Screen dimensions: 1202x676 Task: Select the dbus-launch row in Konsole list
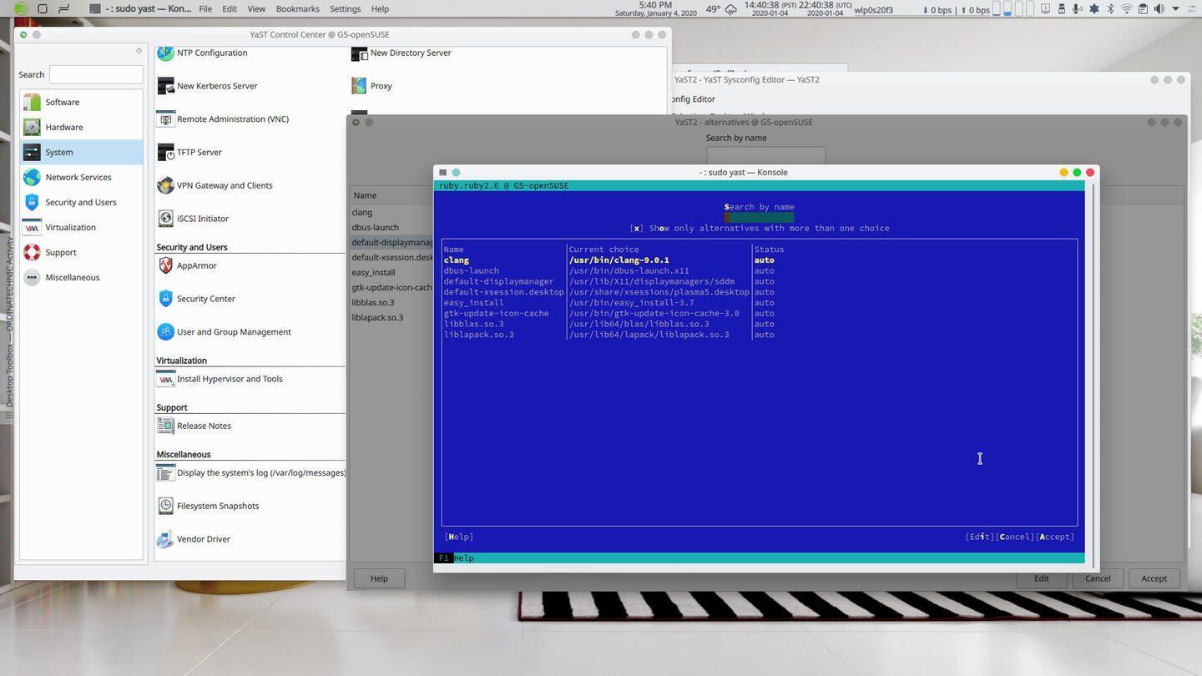pos(759,270)
